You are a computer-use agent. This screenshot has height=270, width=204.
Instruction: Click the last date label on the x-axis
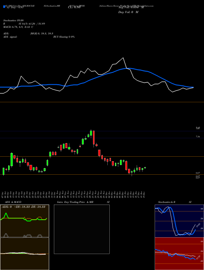(145, 194)
